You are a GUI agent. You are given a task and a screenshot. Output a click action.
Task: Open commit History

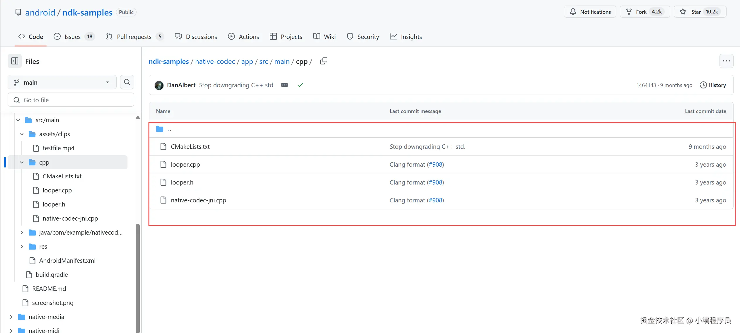[713, 85]
